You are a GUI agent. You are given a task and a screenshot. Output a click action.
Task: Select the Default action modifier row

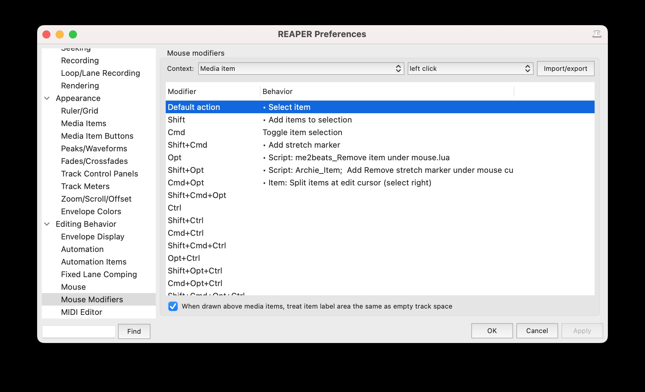[380, 107]
